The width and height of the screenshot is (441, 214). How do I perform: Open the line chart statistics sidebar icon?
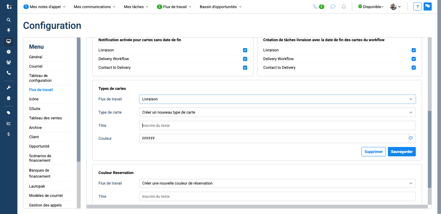(x=9, y=123)
